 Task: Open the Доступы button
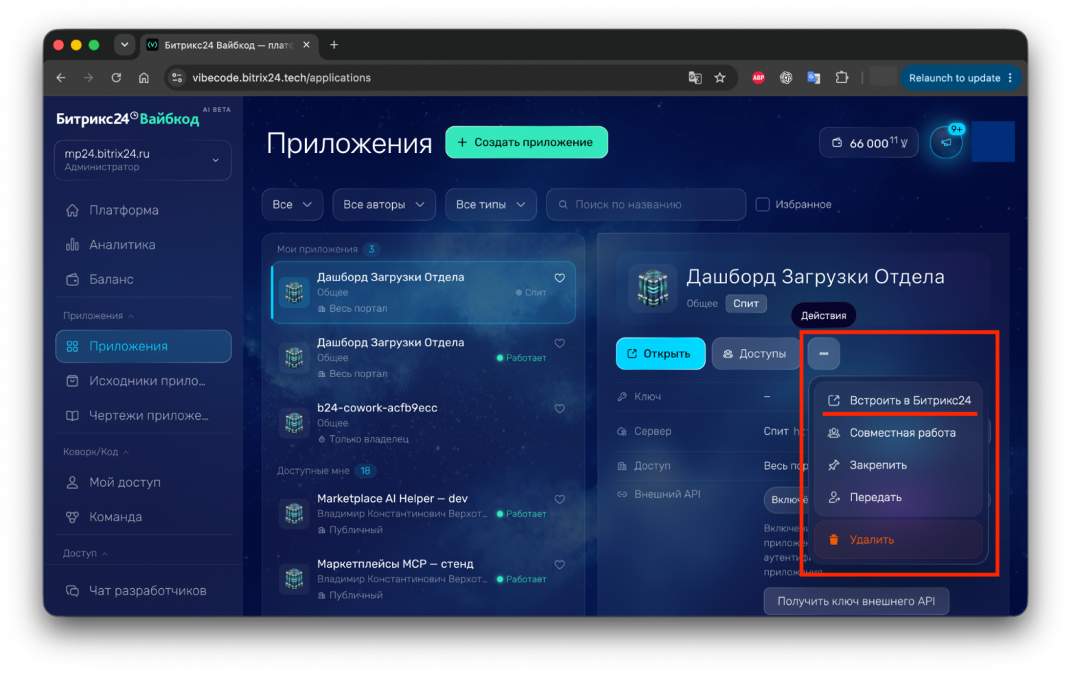(x=756, y=354)
